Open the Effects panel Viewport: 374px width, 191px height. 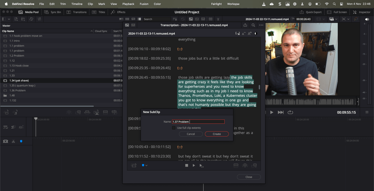[118, 12]
